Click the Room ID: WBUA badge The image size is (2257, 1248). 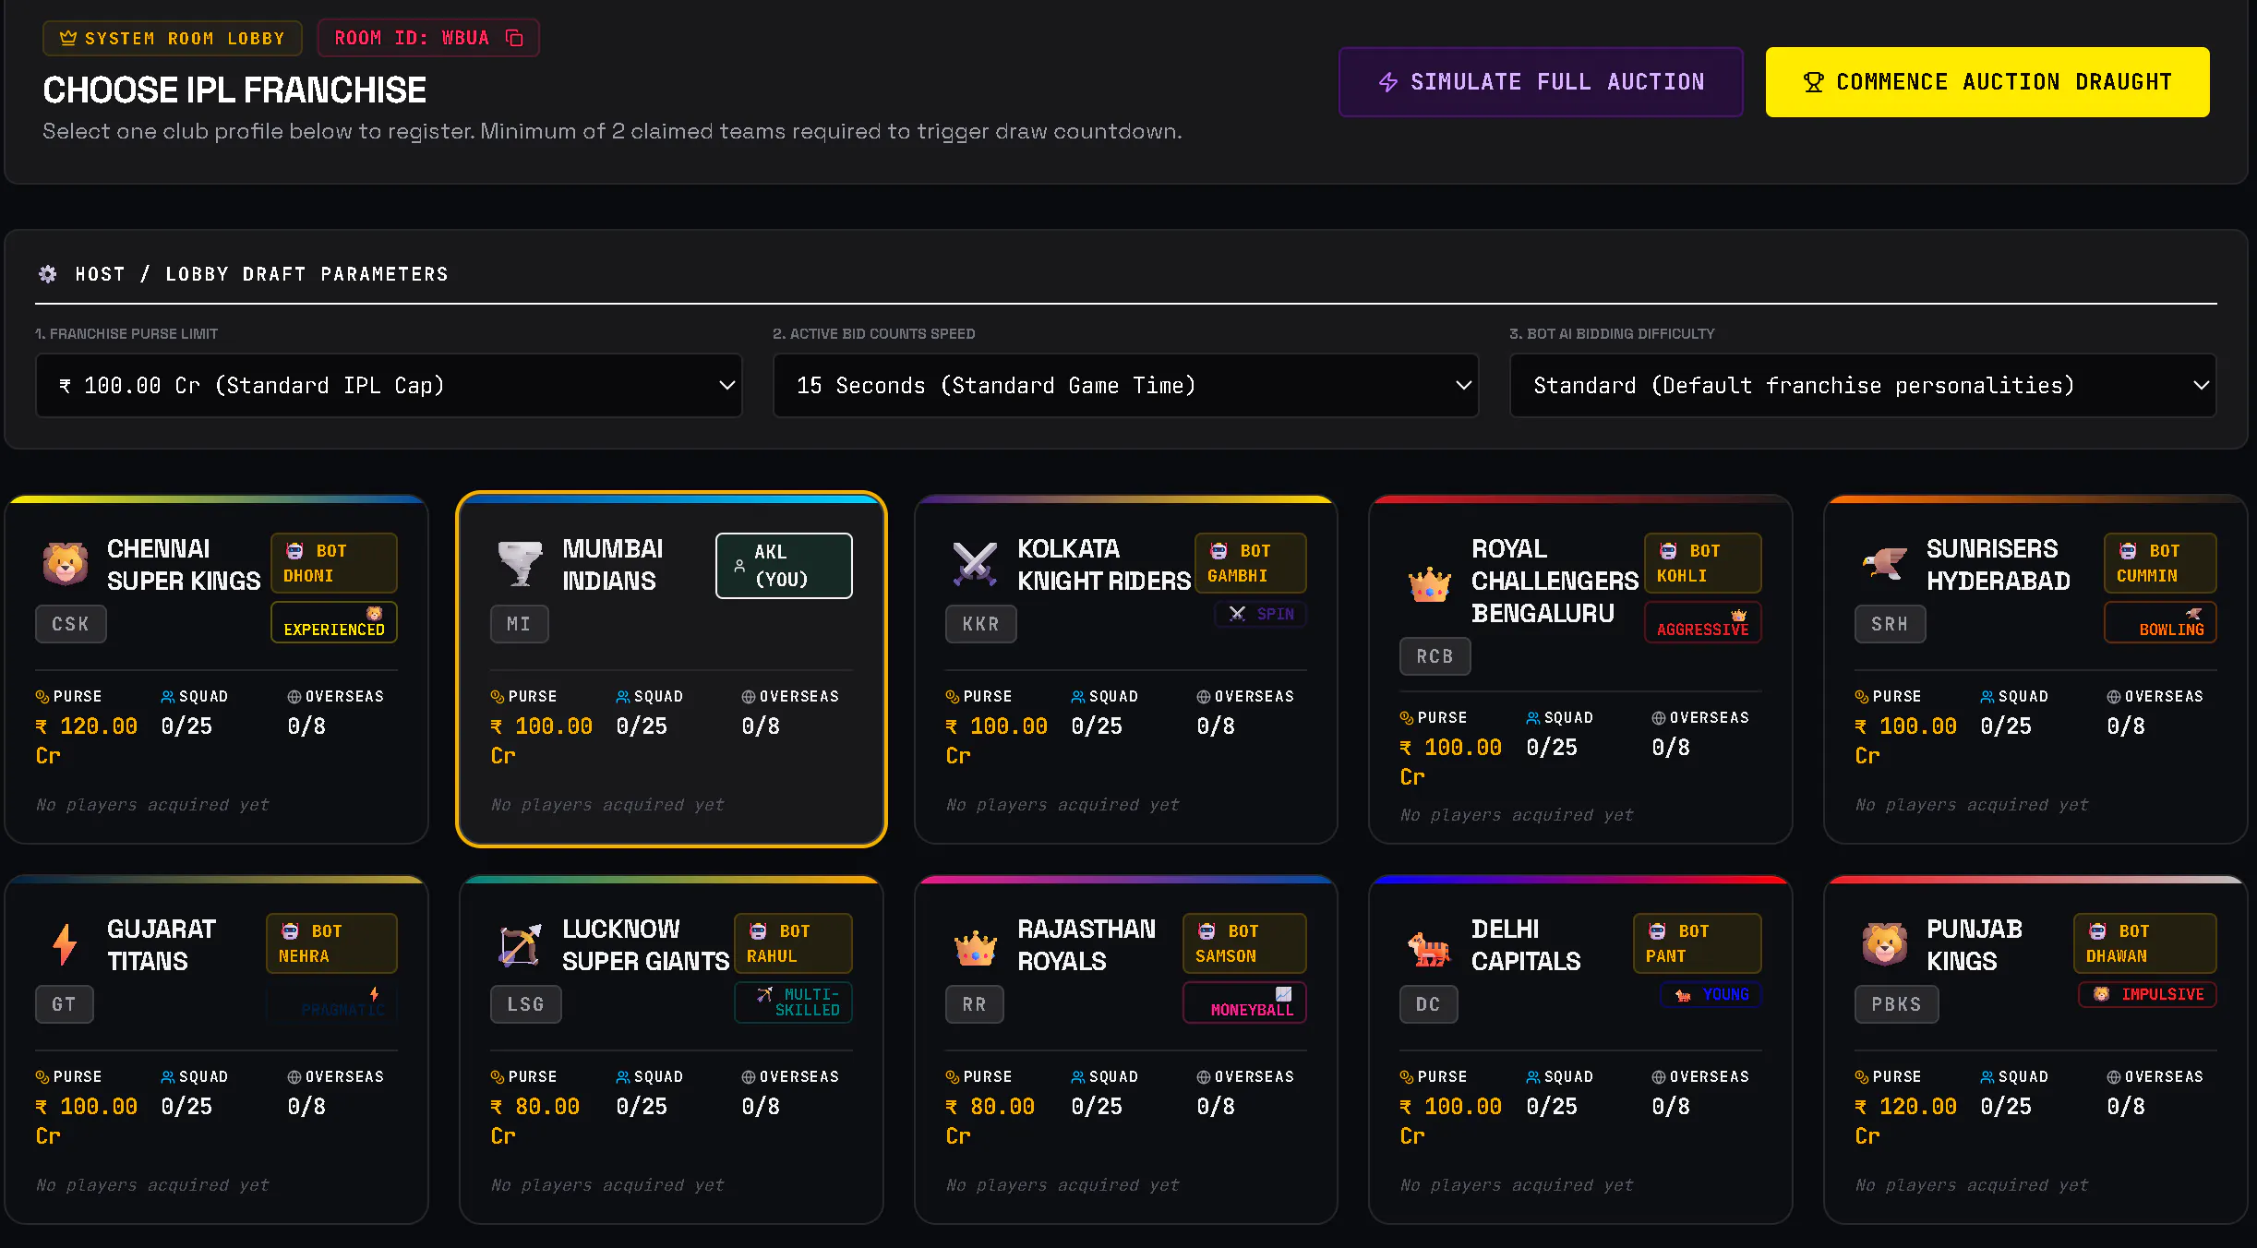point(428,38)
